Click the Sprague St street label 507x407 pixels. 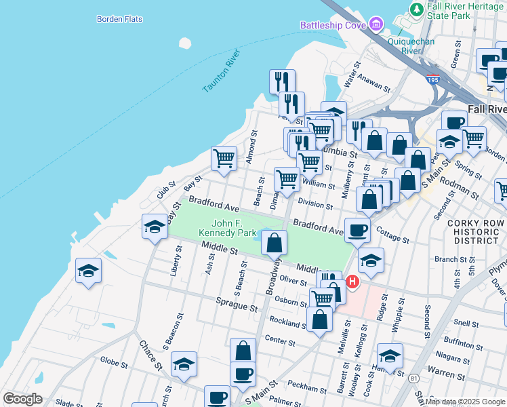tap(237, 305)
